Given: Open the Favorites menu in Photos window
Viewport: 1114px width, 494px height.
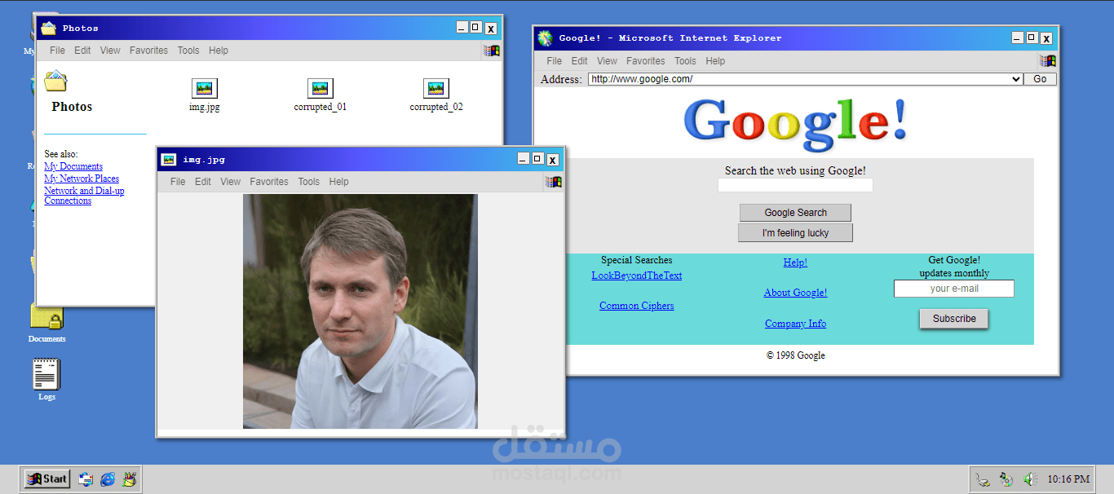Looking at the screenshot, I should pyautogui.click(x=148, y=51).
